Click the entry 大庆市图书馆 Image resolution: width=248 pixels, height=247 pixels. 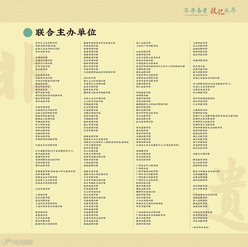pyautogui.click(x=43, y=189)
